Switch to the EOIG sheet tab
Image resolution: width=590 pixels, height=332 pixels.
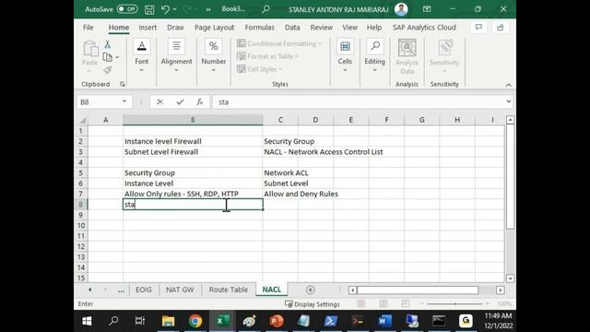pyautogui.click(x=144, y=290)
